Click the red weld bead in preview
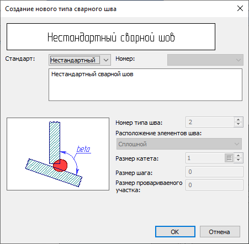Screen dimensions: 249x244 tap(60, 166)
